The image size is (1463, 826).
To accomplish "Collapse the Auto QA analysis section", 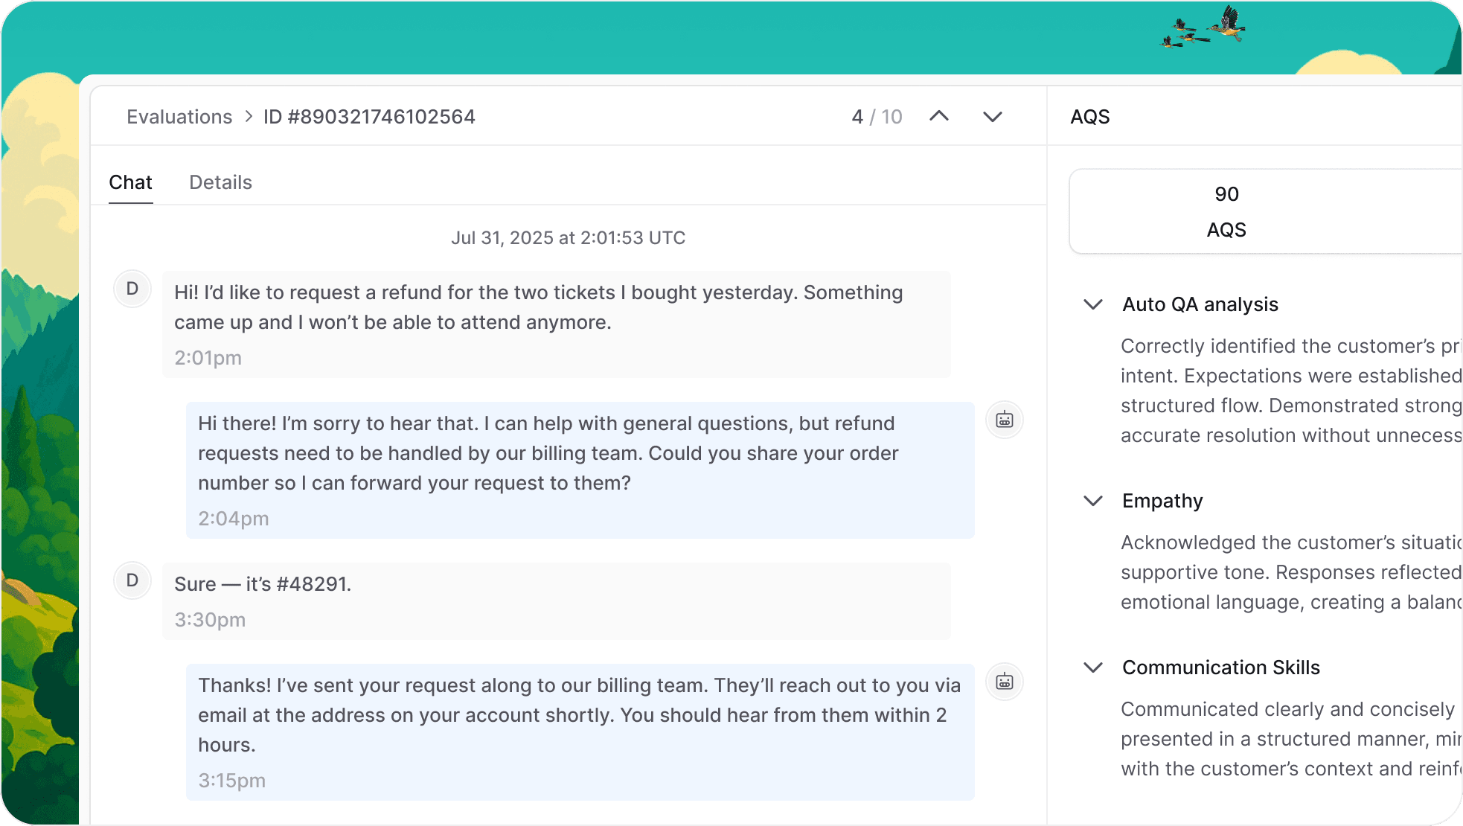I will point(1092,304).
